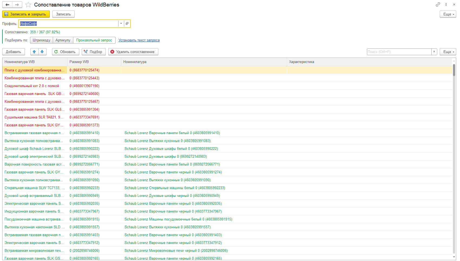Sort by Характеристика column header
460x261 pixels.
370,62
